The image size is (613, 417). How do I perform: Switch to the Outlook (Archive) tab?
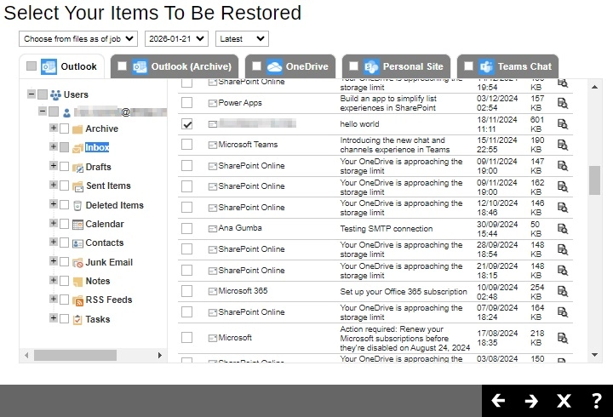tap(175, 66)
